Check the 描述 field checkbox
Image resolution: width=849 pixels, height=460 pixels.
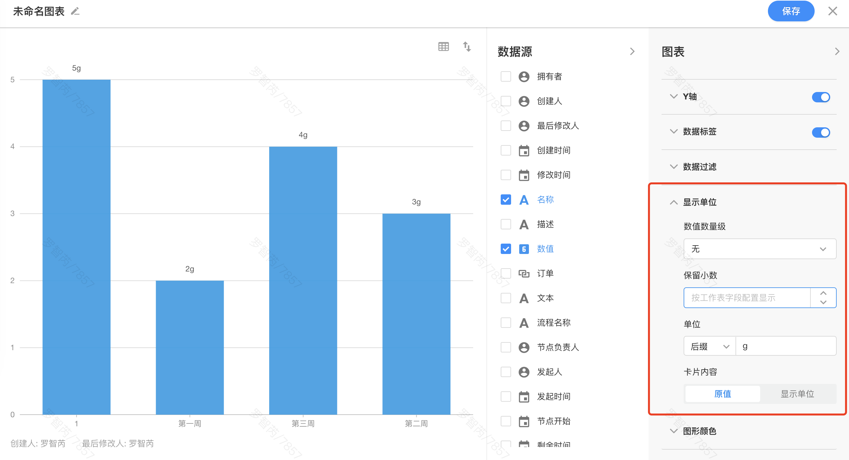coord(506,224)
